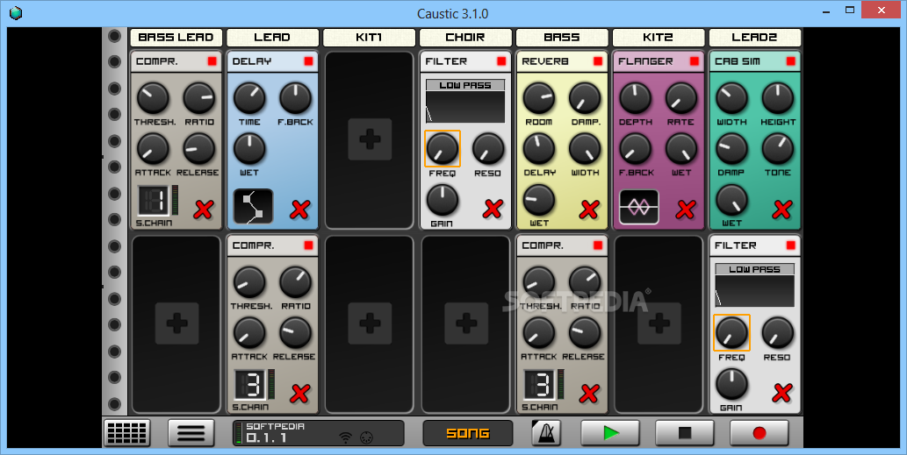Change S.CHAIN source display on LEAD compressor
907x455 pixels.
tap(250, 385)
